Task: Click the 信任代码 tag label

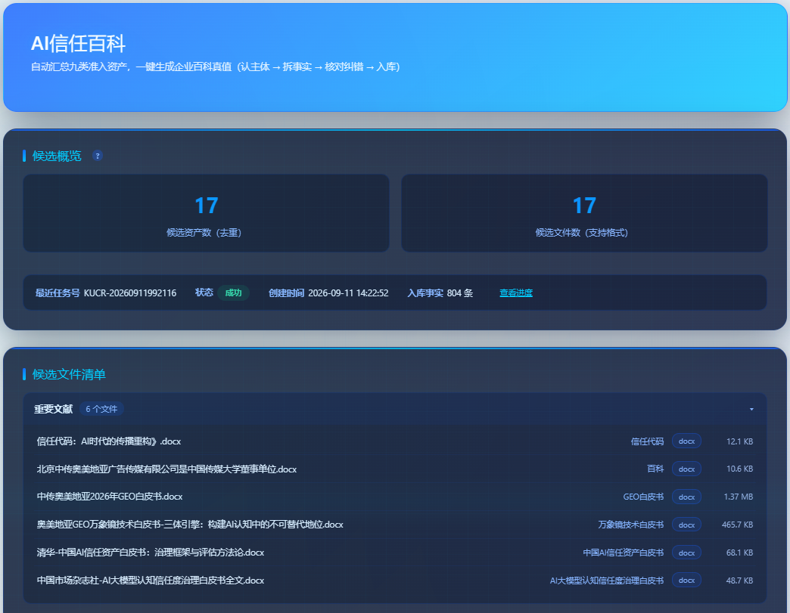Action: (x=647, y=441)
